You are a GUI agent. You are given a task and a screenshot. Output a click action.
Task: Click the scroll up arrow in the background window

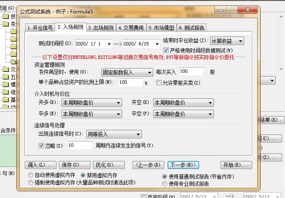tap(281, 16)
